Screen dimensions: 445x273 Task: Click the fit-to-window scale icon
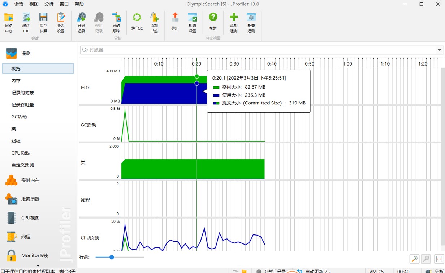(x=439, y=259)
